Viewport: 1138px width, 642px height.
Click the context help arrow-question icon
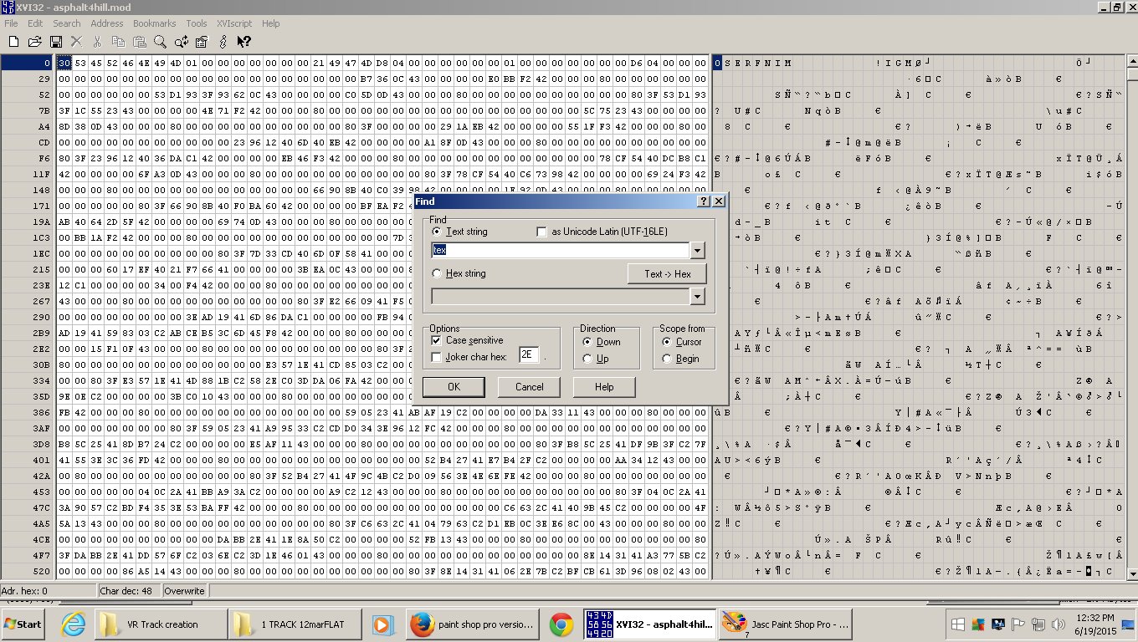point(244,41)
